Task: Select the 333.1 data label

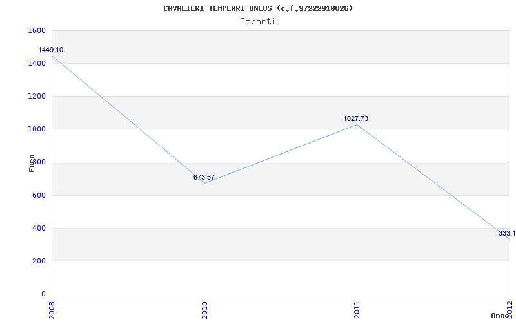Action: [x=507, y=234]
